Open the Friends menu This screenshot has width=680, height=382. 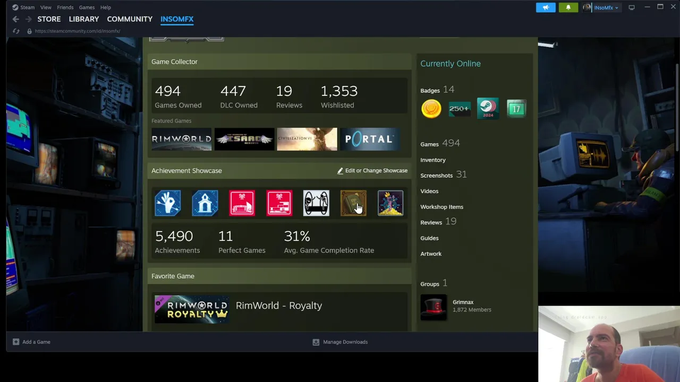(65, 7)
